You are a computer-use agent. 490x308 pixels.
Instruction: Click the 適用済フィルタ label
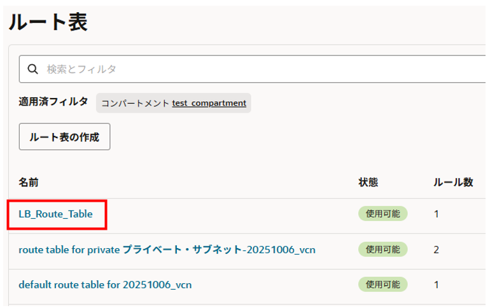53,102
